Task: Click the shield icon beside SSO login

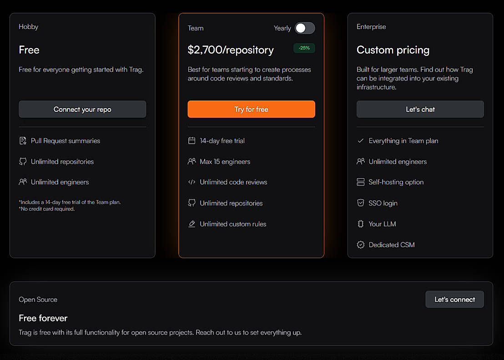Action: click(x=361, y=203)
